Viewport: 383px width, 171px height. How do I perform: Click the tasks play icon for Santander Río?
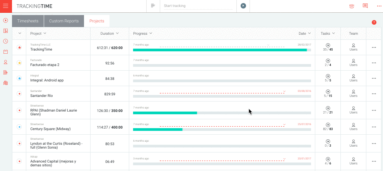(328, 91)
